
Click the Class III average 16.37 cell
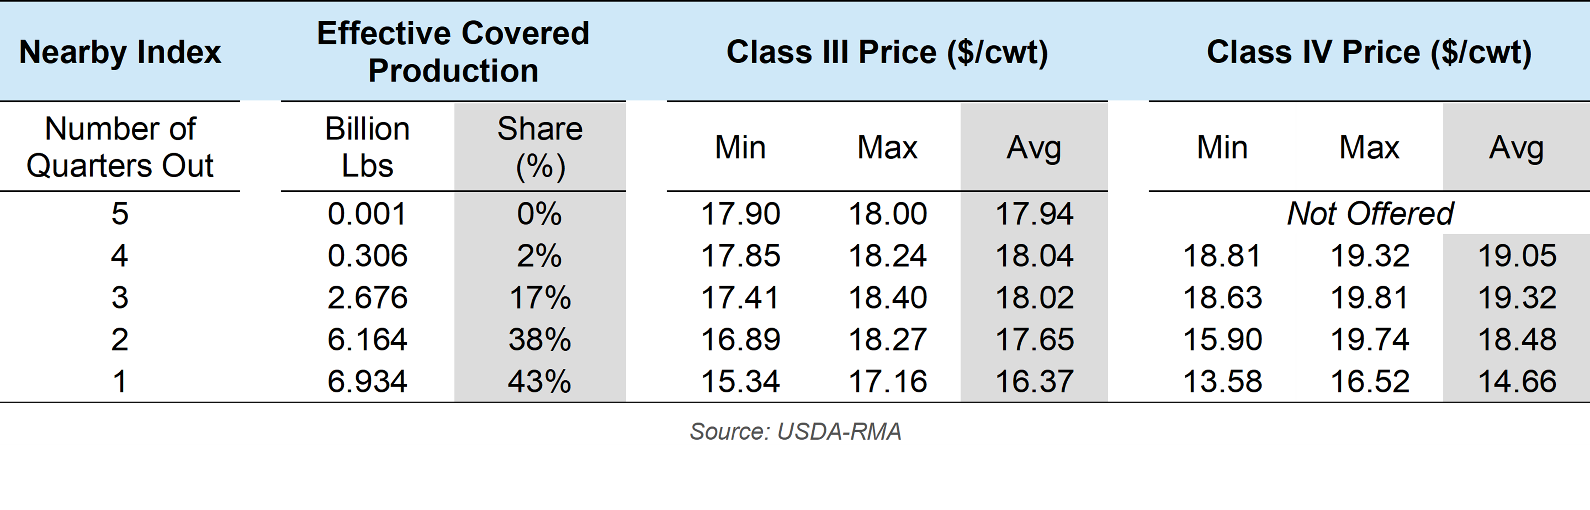pyautogui.click(x=1034, y=381)
